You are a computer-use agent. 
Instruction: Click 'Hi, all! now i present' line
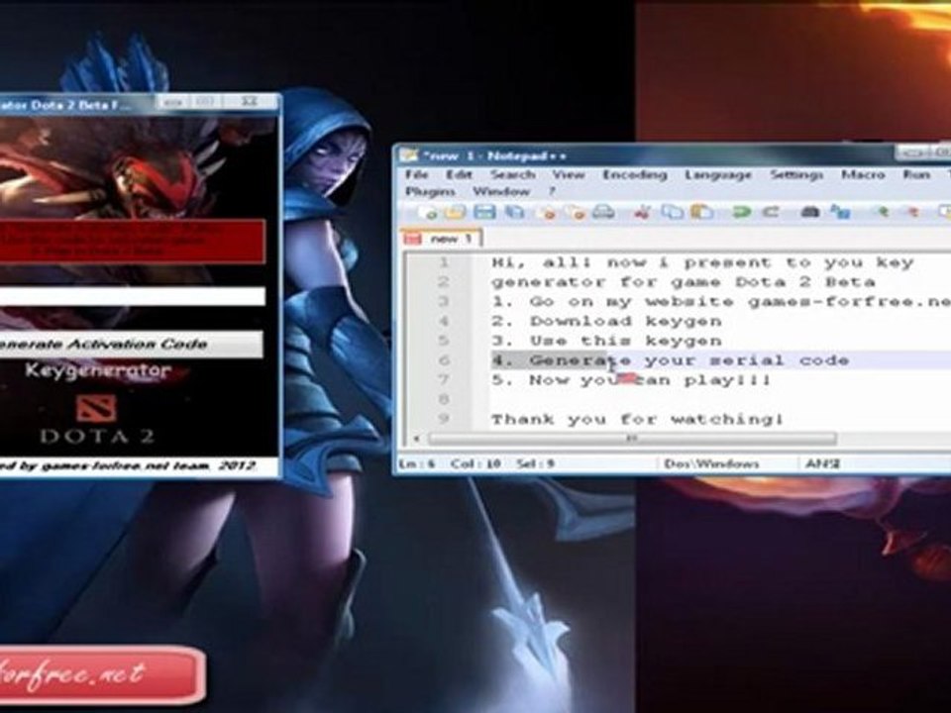coord(702,262)
